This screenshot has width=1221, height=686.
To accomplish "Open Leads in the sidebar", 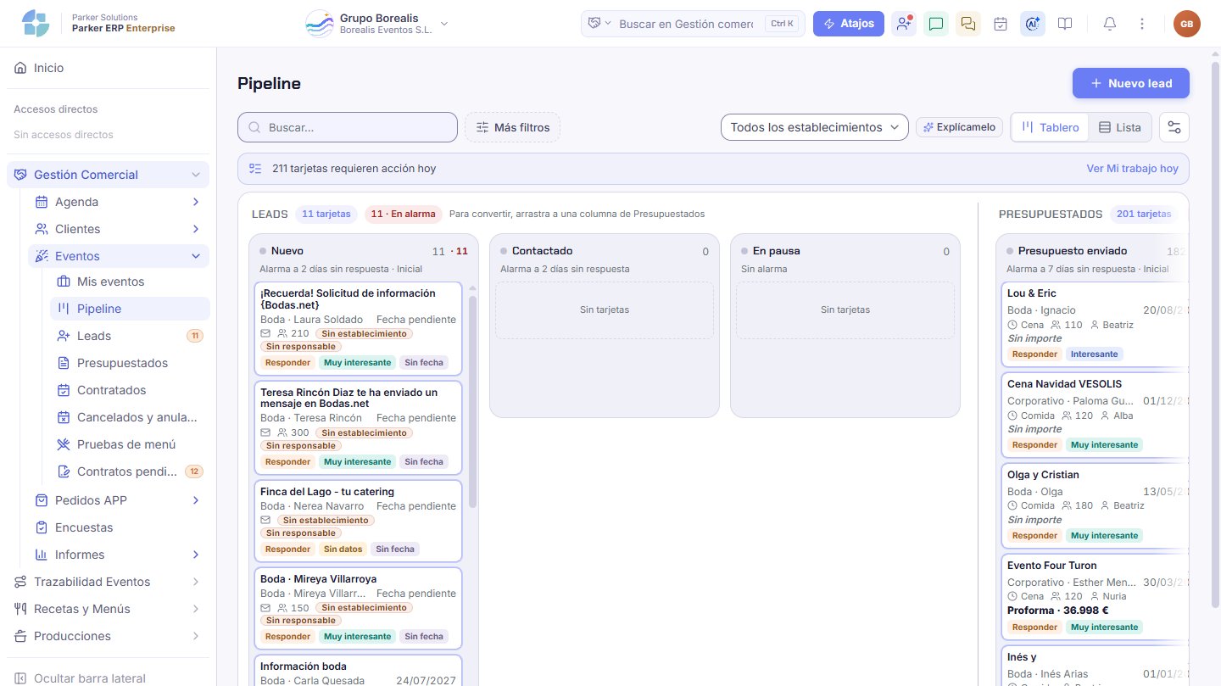I will click(x=130, y=336).
